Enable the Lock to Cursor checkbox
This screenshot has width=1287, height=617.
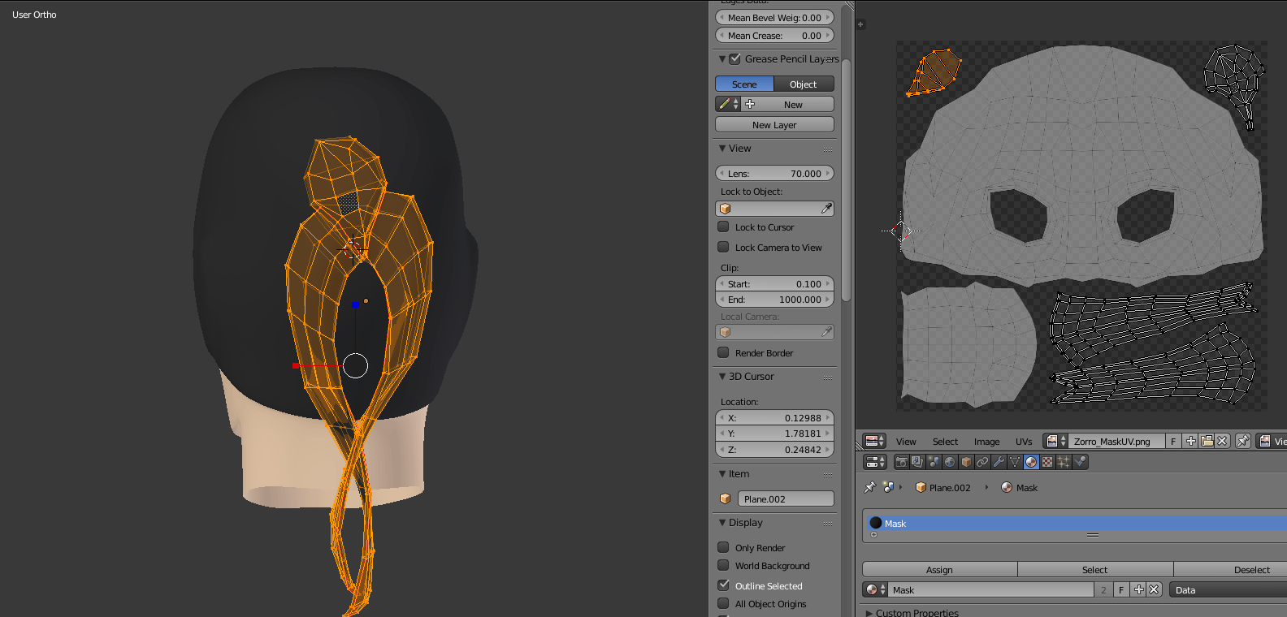724,227
